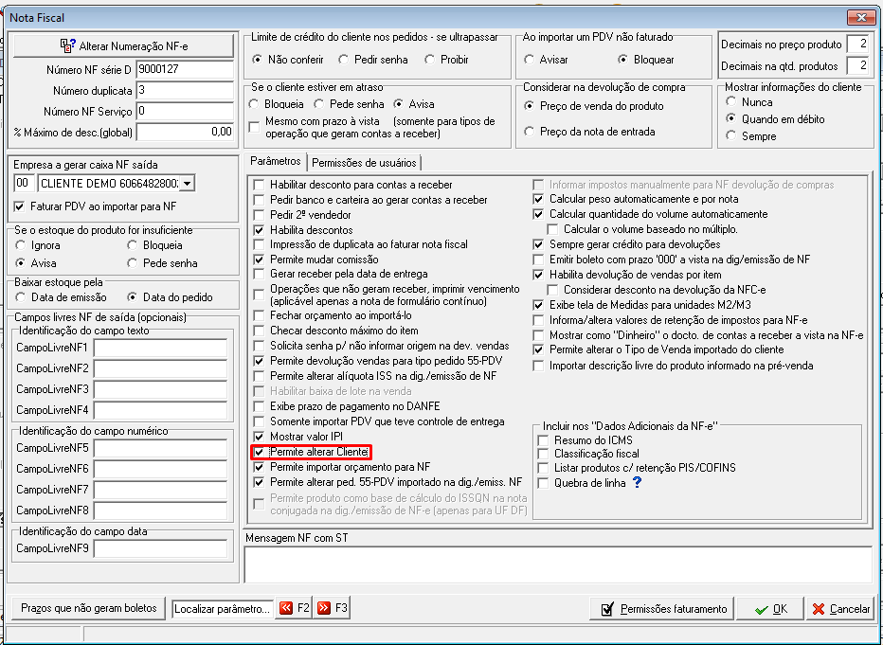Click the Localizar parâmetro search field

point(223,608)
